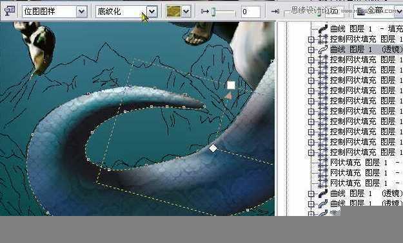Click mesh icon of the last 网状填充 row
Viewport: 403px width, 243px height.
(x=323, y=183)
